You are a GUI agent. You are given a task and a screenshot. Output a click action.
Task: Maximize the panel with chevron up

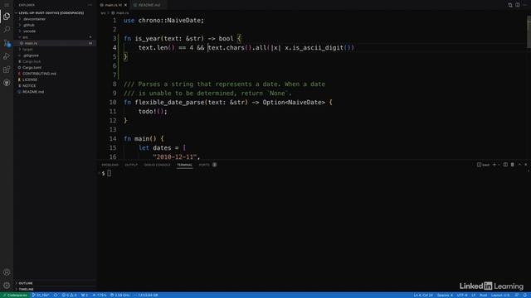(519, 165)
